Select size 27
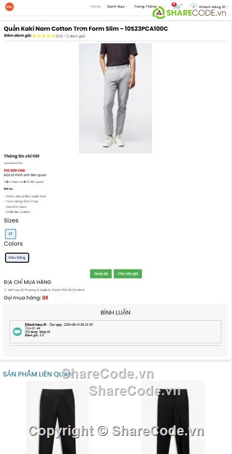This screenshot has height=454, width=232. click(x=11, y=234)
